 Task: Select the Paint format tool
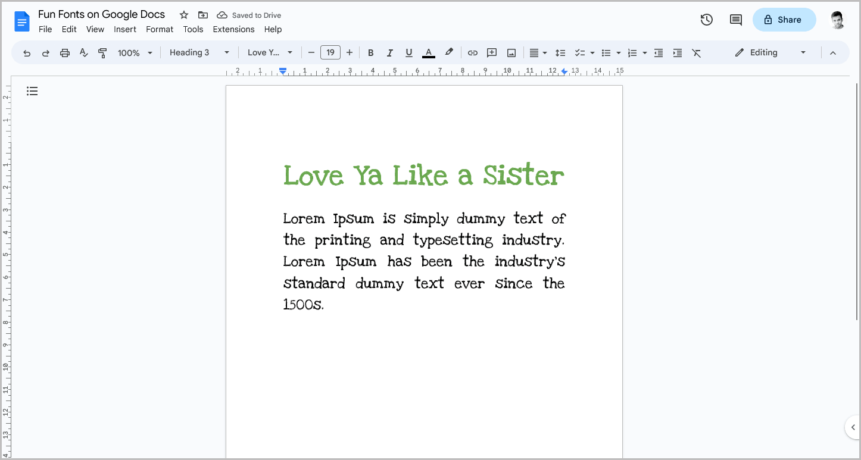coord(102,52)
